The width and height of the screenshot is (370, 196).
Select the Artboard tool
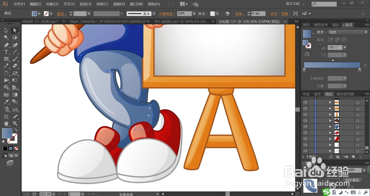click(x=6, y=116)
